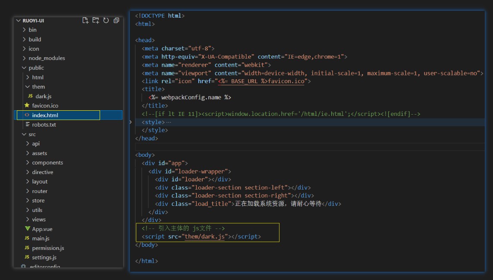Open permission.js file
Viewport: 493px width, 280px height.
point(48,248)
